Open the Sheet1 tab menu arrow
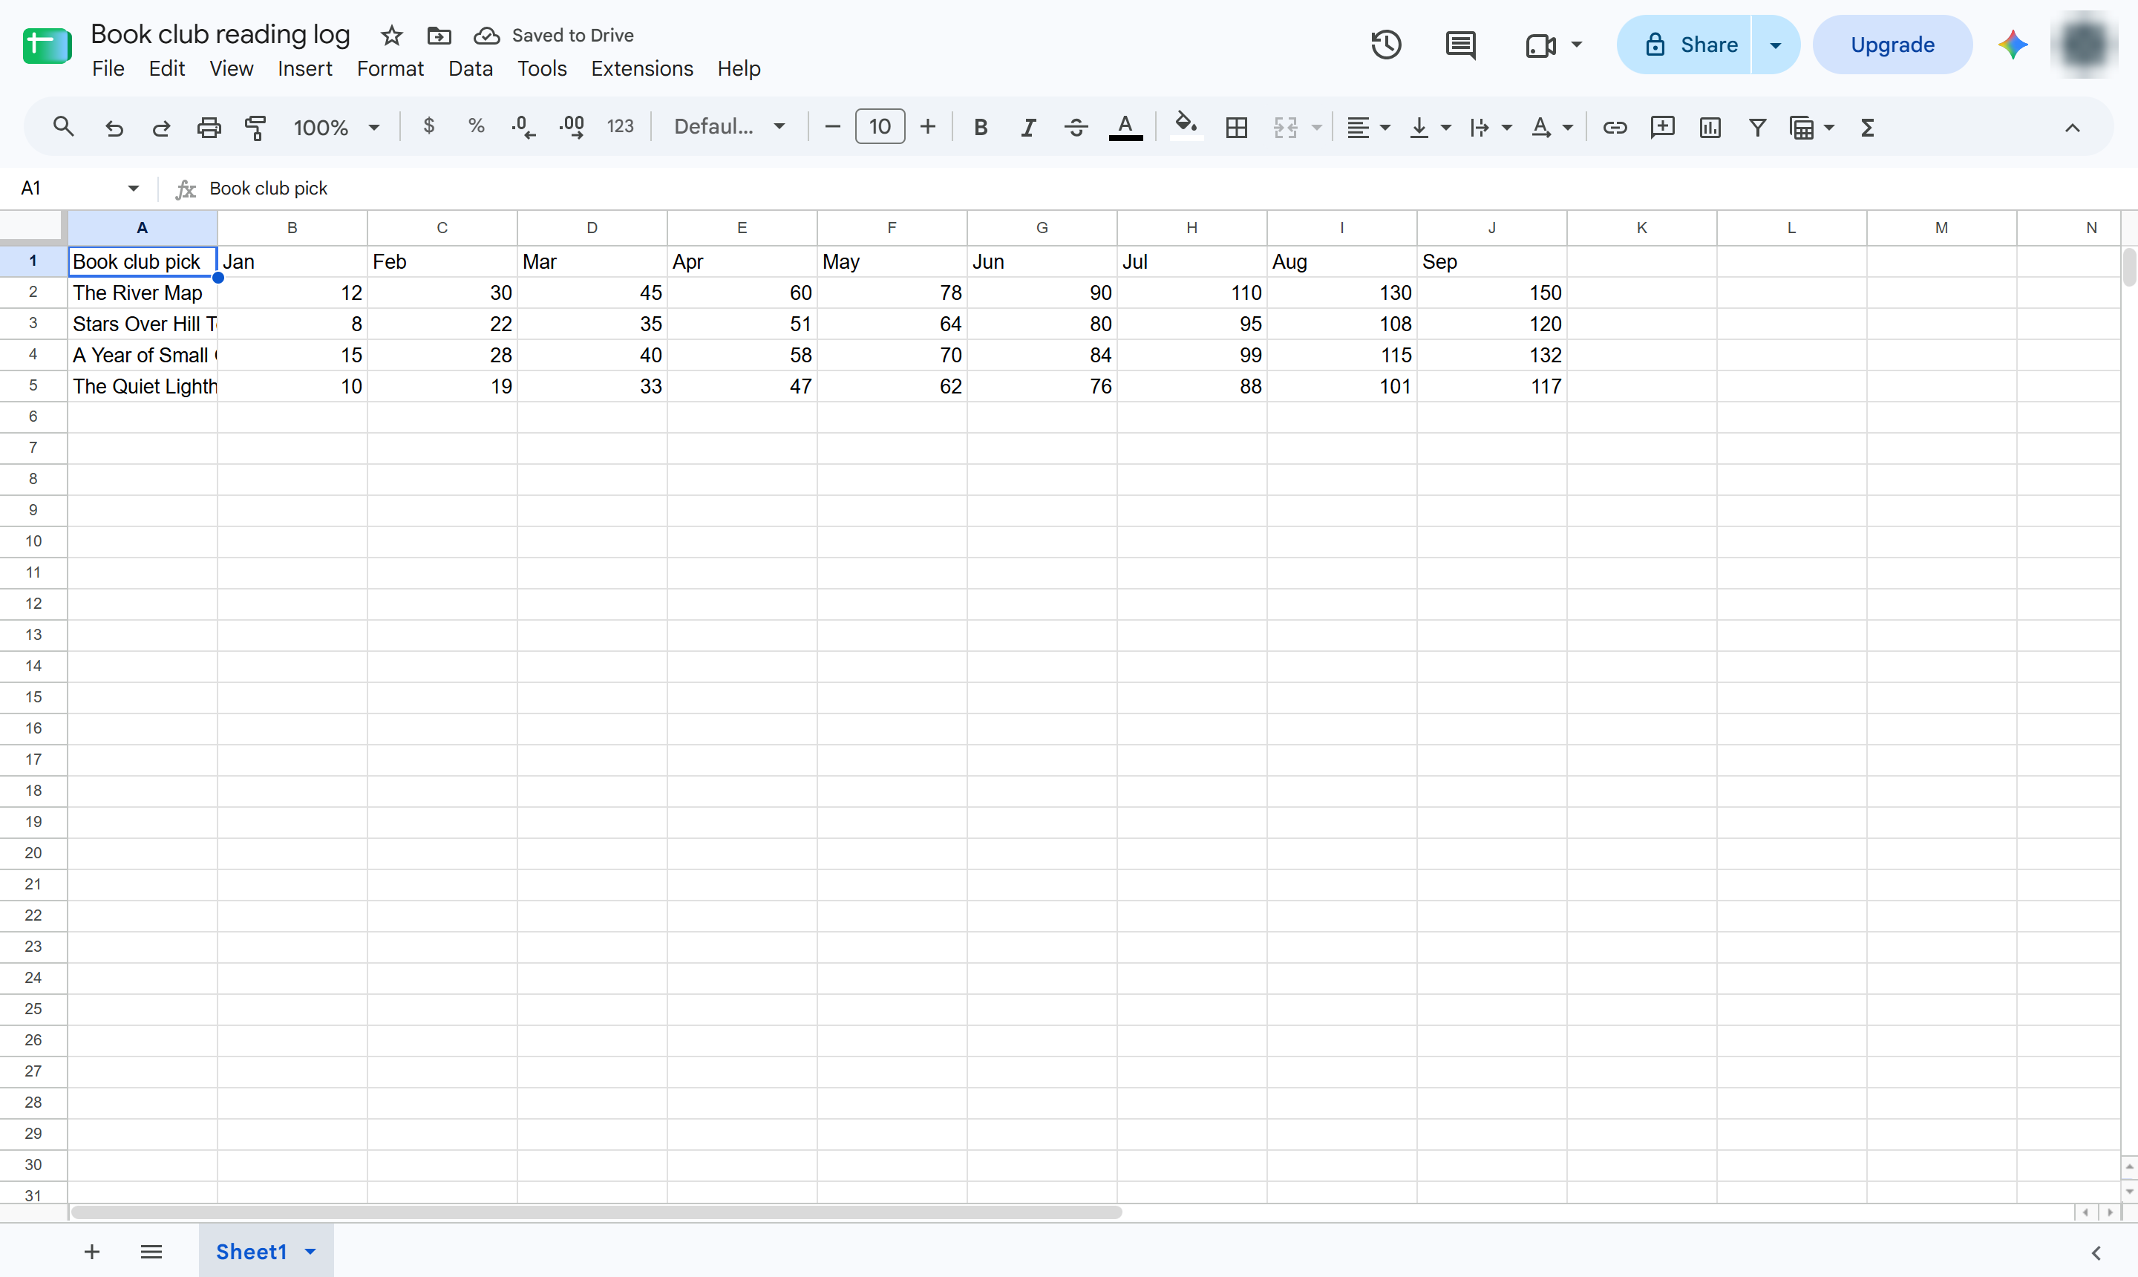 tap(310, 1251)
